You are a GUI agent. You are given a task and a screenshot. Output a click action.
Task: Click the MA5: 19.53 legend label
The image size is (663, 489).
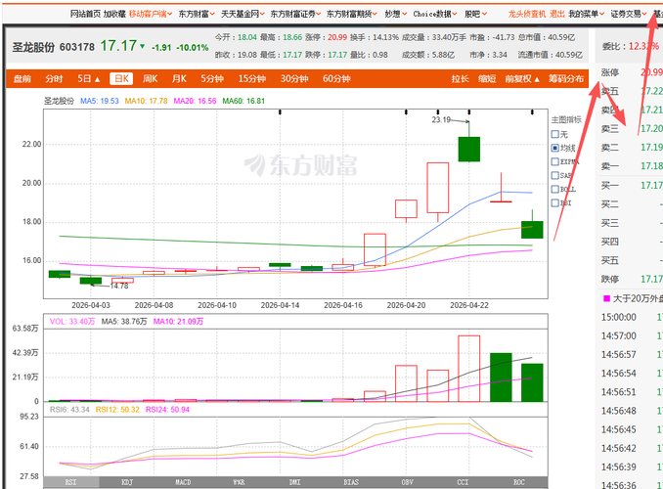pyautogui.click(x=100, y=101)
